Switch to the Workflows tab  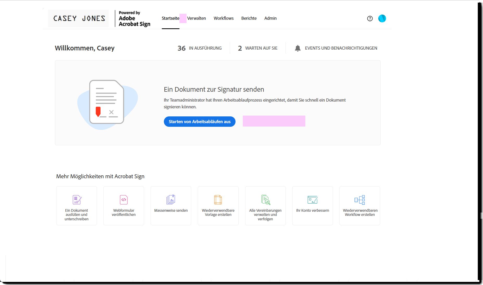[x=224, y=18]
